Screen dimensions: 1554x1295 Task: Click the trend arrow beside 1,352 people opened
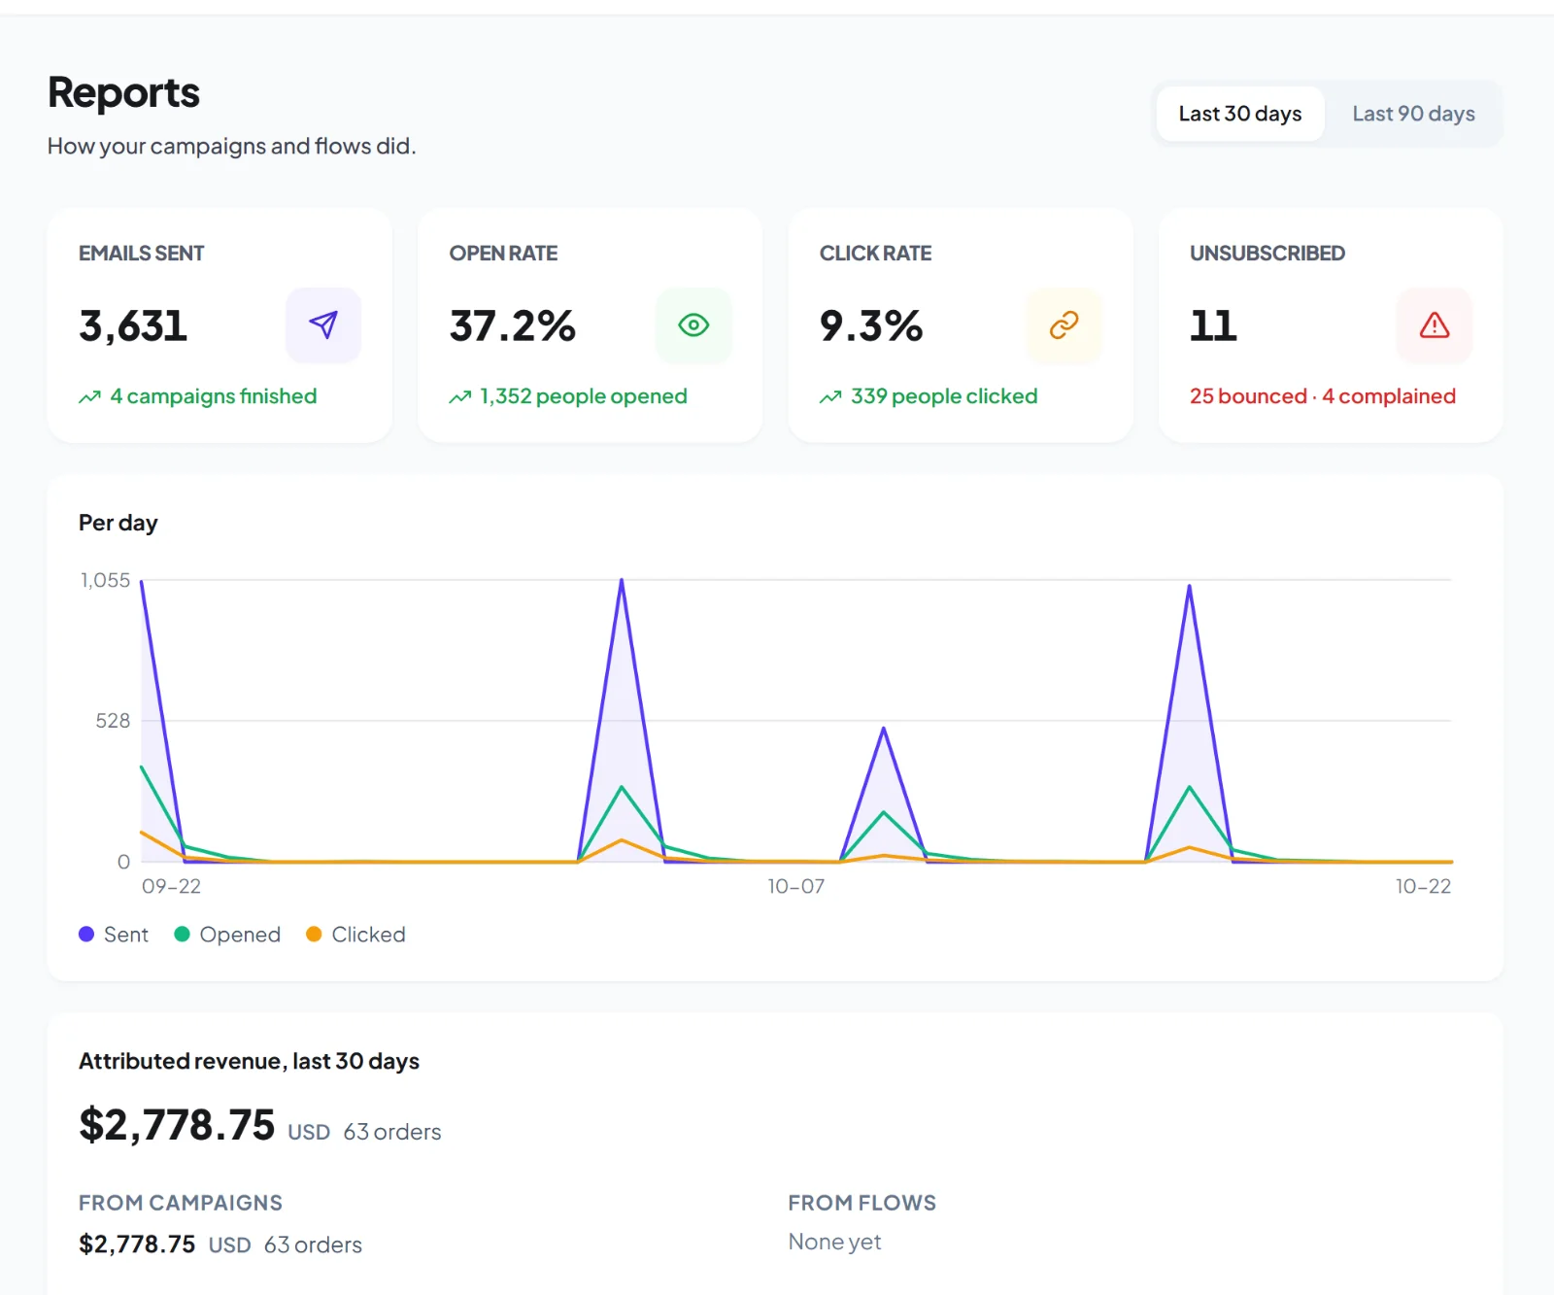tap(460, 397)
